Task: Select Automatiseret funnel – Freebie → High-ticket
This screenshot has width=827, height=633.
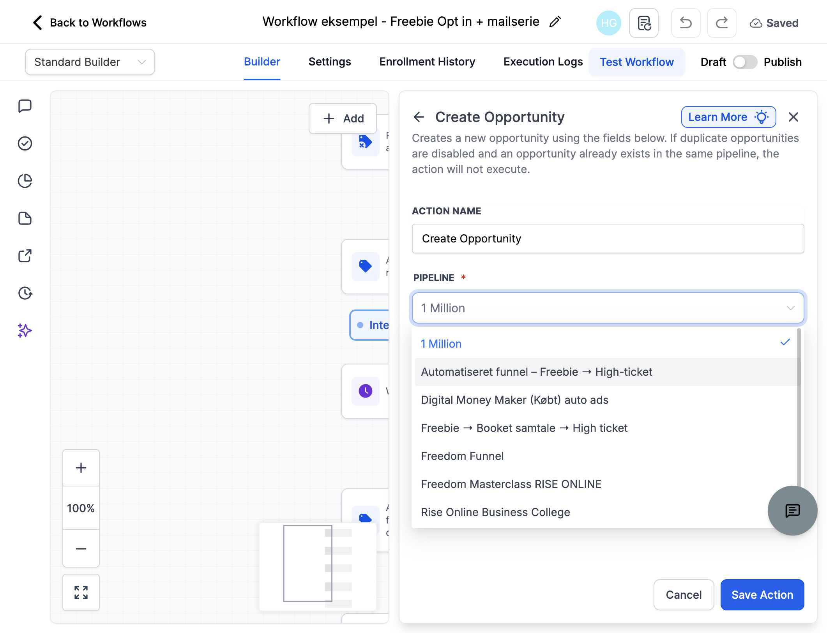Action: 606,372
